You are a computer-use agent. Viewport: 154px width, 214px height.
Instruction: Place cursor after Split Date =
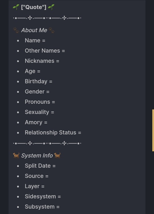[56, 166]
